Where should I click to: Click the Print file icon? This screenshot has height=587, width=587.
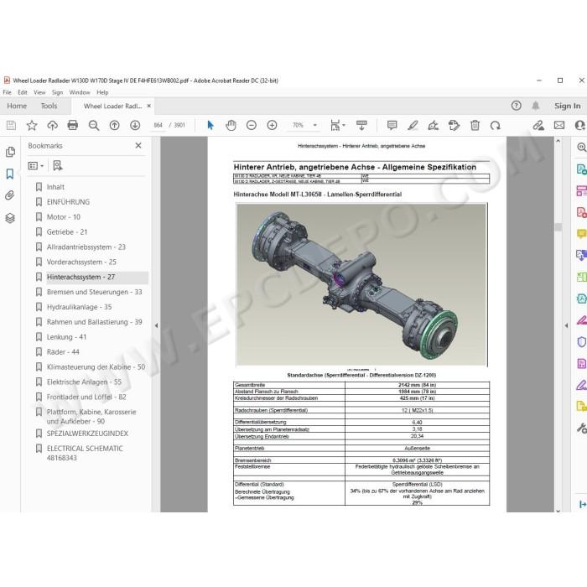point(73,125)
